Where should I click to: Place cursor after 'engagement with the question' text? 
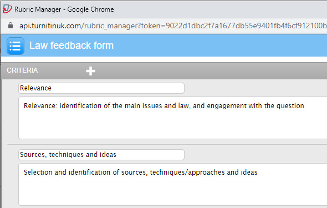(304, 106)
